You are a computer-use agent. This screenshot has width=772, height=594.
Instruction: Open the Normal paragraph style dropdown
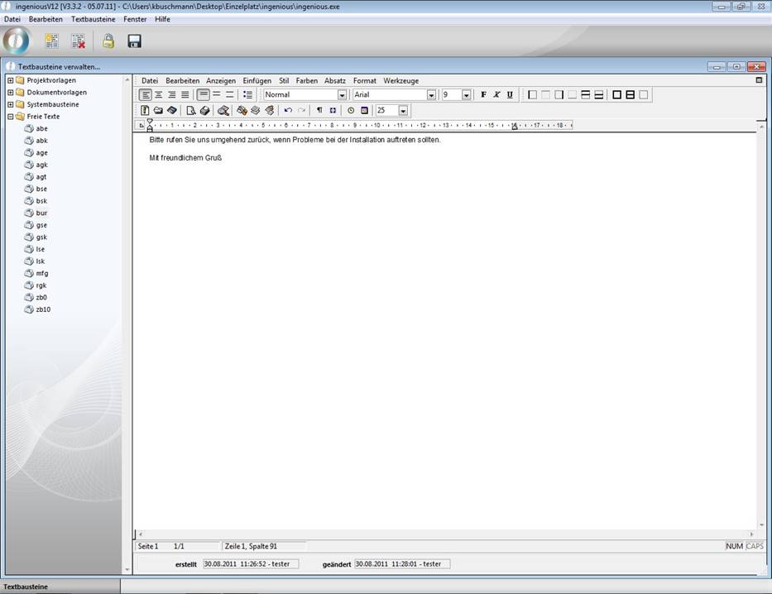click(342, 95)
